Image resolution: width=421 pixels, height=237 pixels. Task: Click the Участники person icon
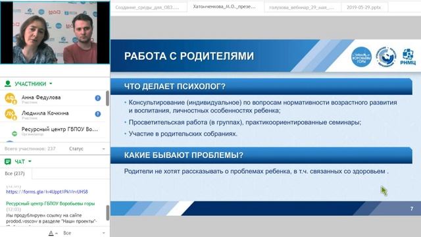(8, 84)
